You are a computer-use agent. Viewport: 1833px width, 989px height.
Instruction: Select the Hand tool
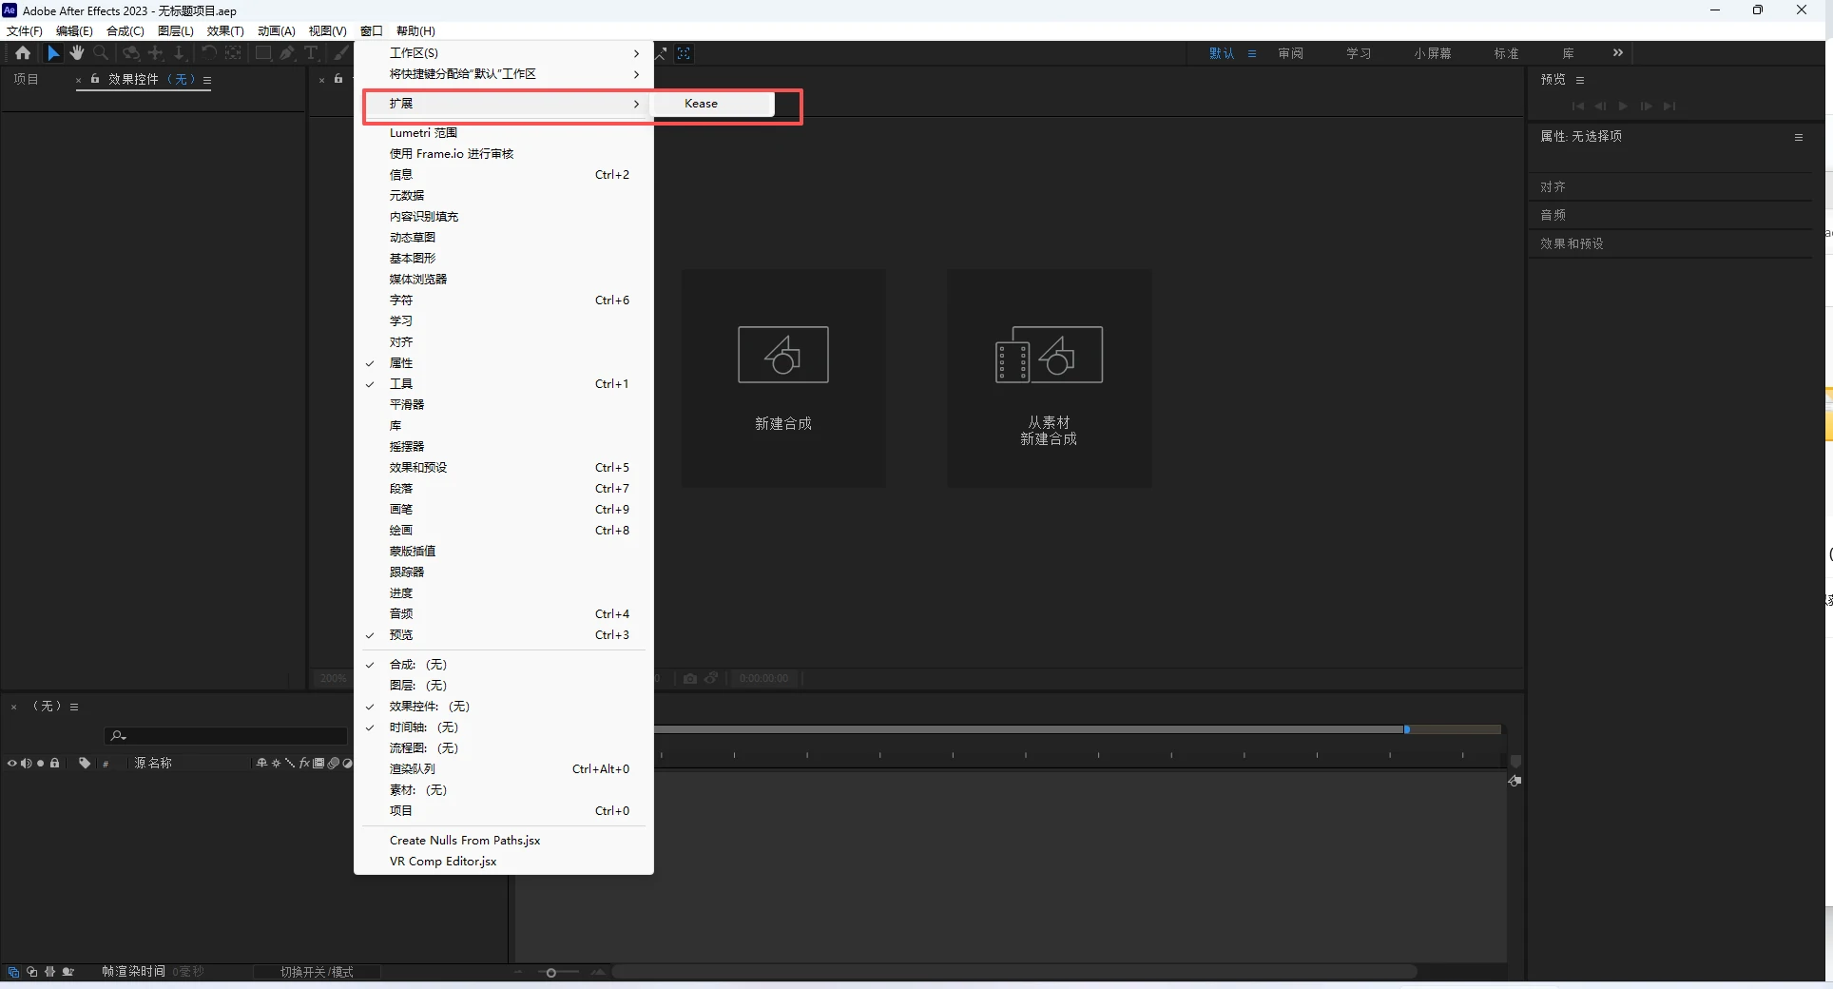pos(77,53)
